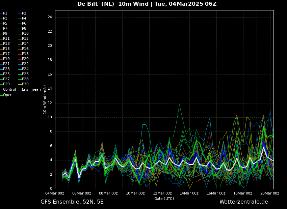Click the blue Control legend swatch
Screen dimensions: 287x209
[x=1, y=90]
